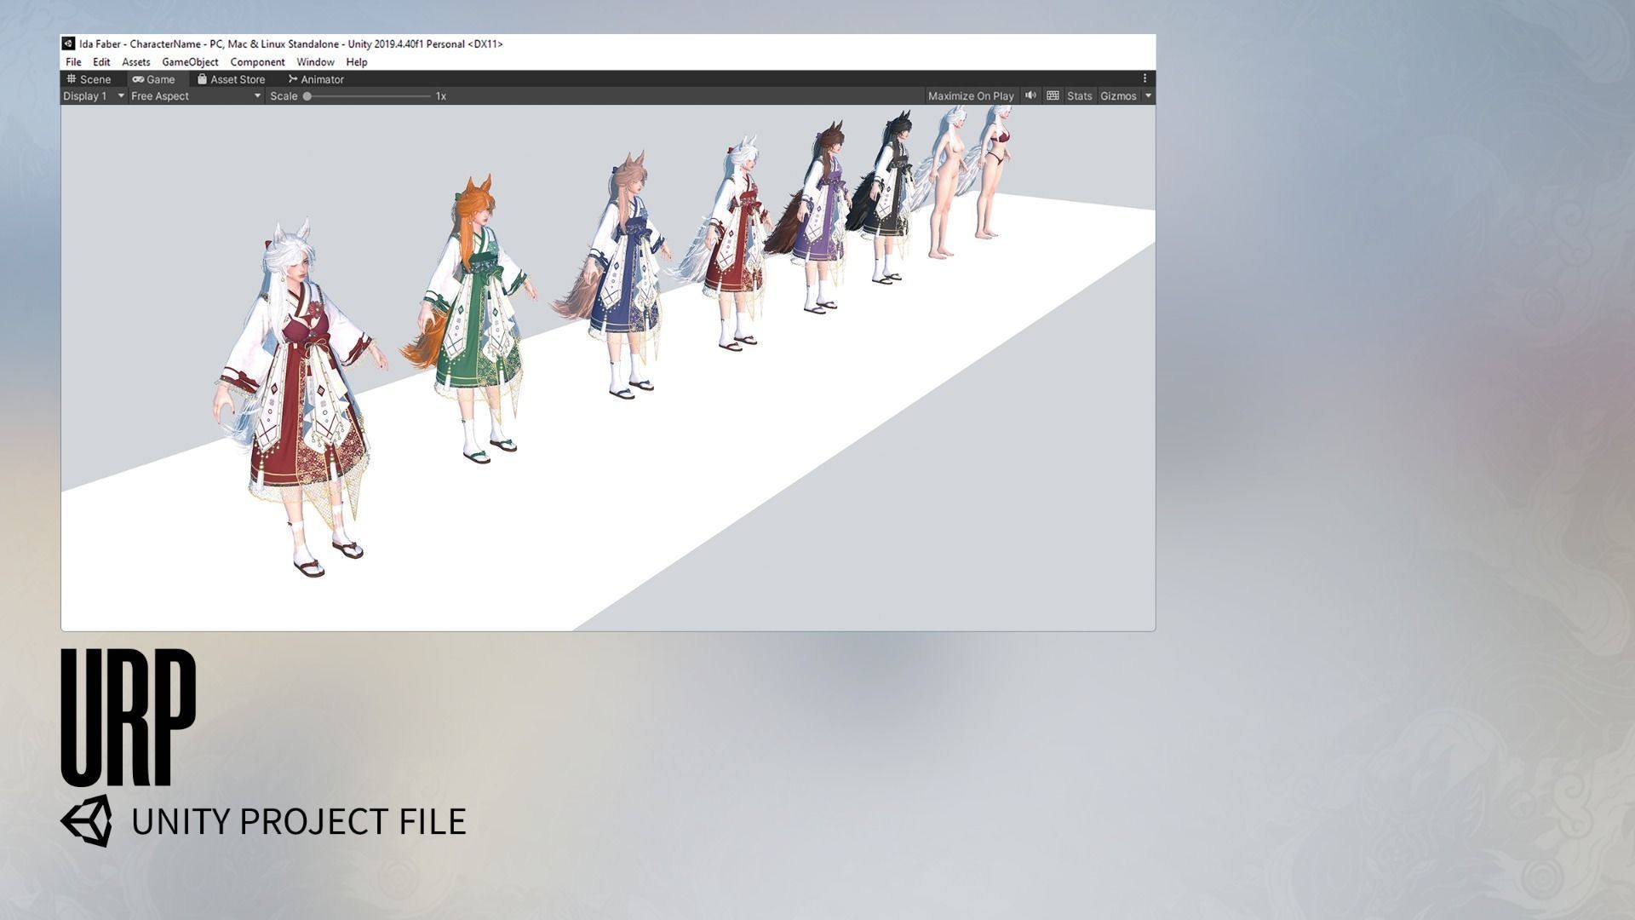
Task: Open the Animator tab
Action: pyautogui.click(x=316, y=79)
